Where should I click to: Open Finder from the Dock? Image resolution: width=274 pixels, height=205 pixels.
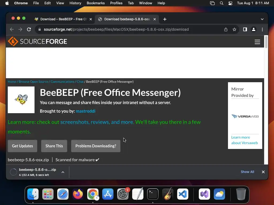(x=33, y=194)
